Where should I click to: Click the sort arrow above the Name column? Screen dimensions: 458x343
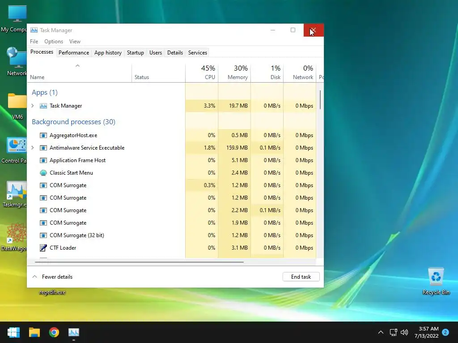tap(77, 66)
